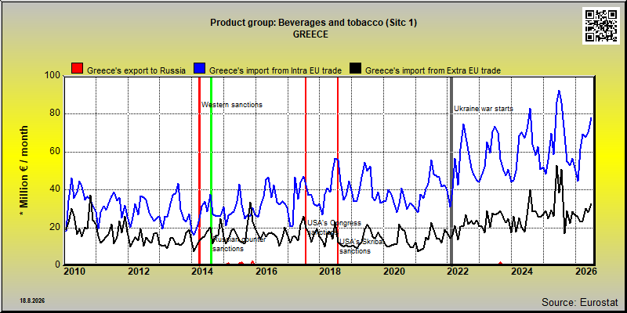This screenshot has width=627, height=313.
Task: Click the y-axis value 60
Action: [x=55, y=152]
